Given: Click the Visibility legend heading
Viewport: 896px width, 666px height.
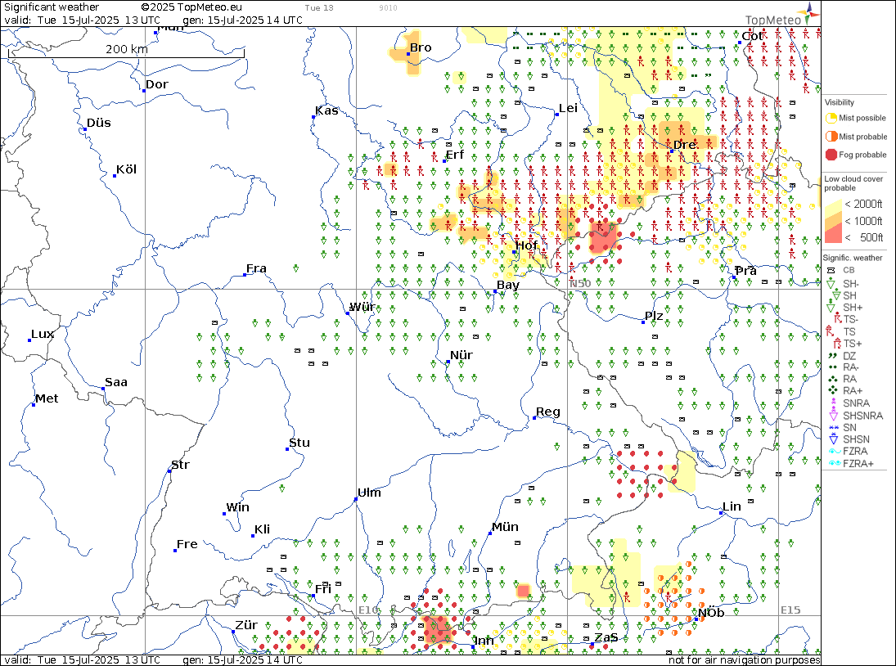Looking at the screenshot, I should point(840,103).
